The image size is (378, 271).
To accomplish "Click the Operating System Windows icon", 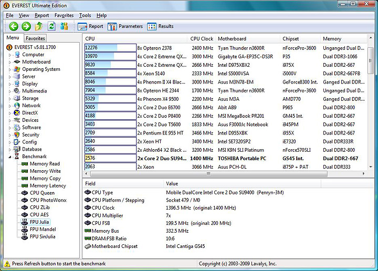I will [17, 69].
